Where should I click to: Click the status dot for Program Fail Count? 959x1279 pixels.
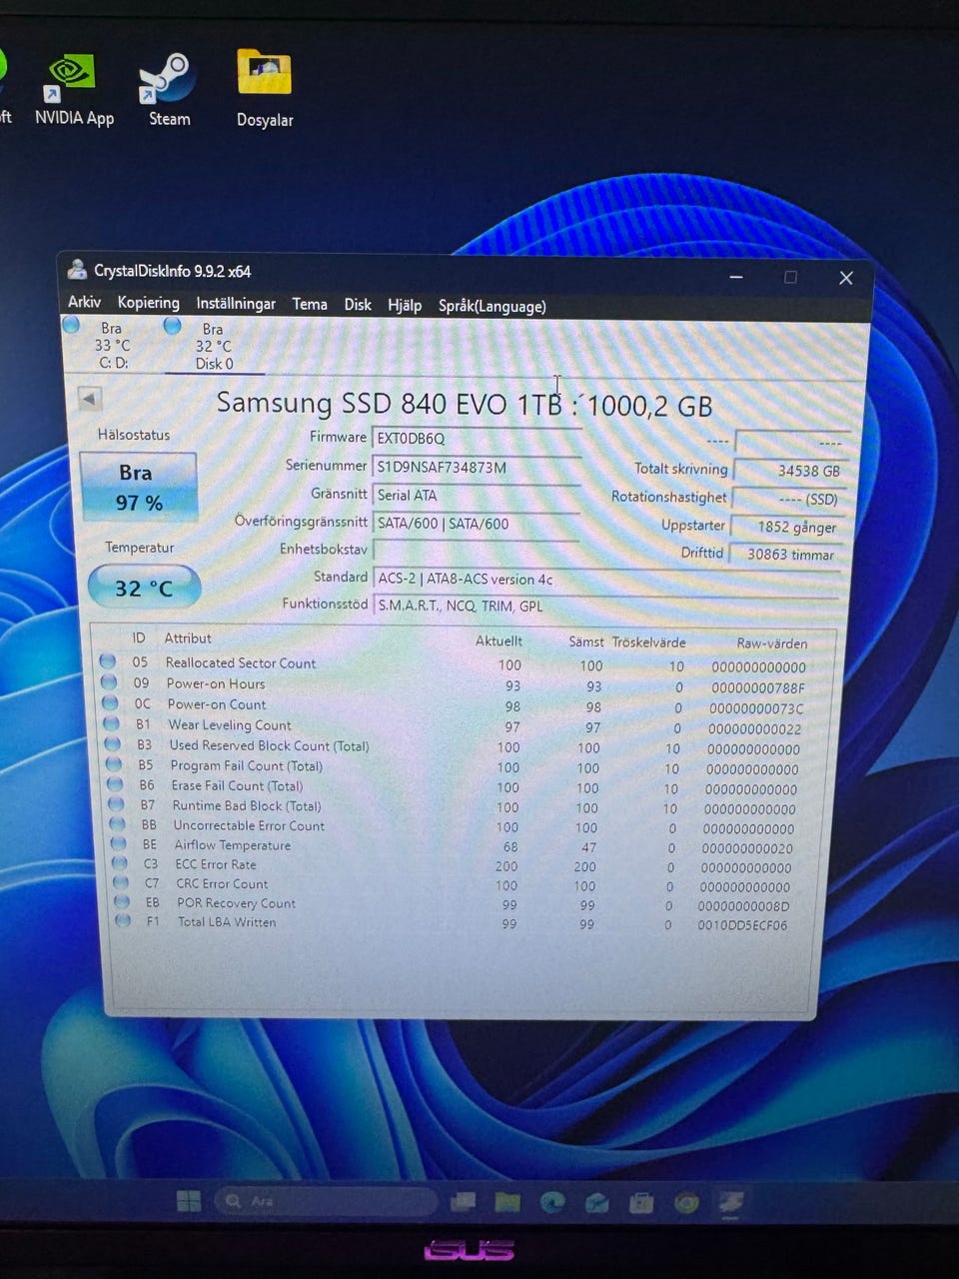tap(114, 764)
